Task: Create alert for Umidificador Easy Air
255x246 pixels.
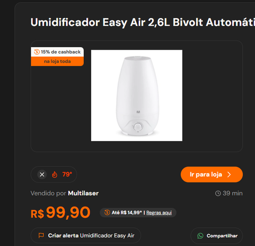Action: coord(86,236)
